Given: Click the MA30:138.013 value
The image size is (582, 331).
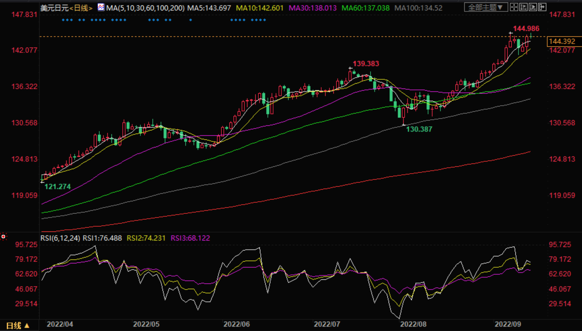Looking at the screenshot, I should (313, 8).
